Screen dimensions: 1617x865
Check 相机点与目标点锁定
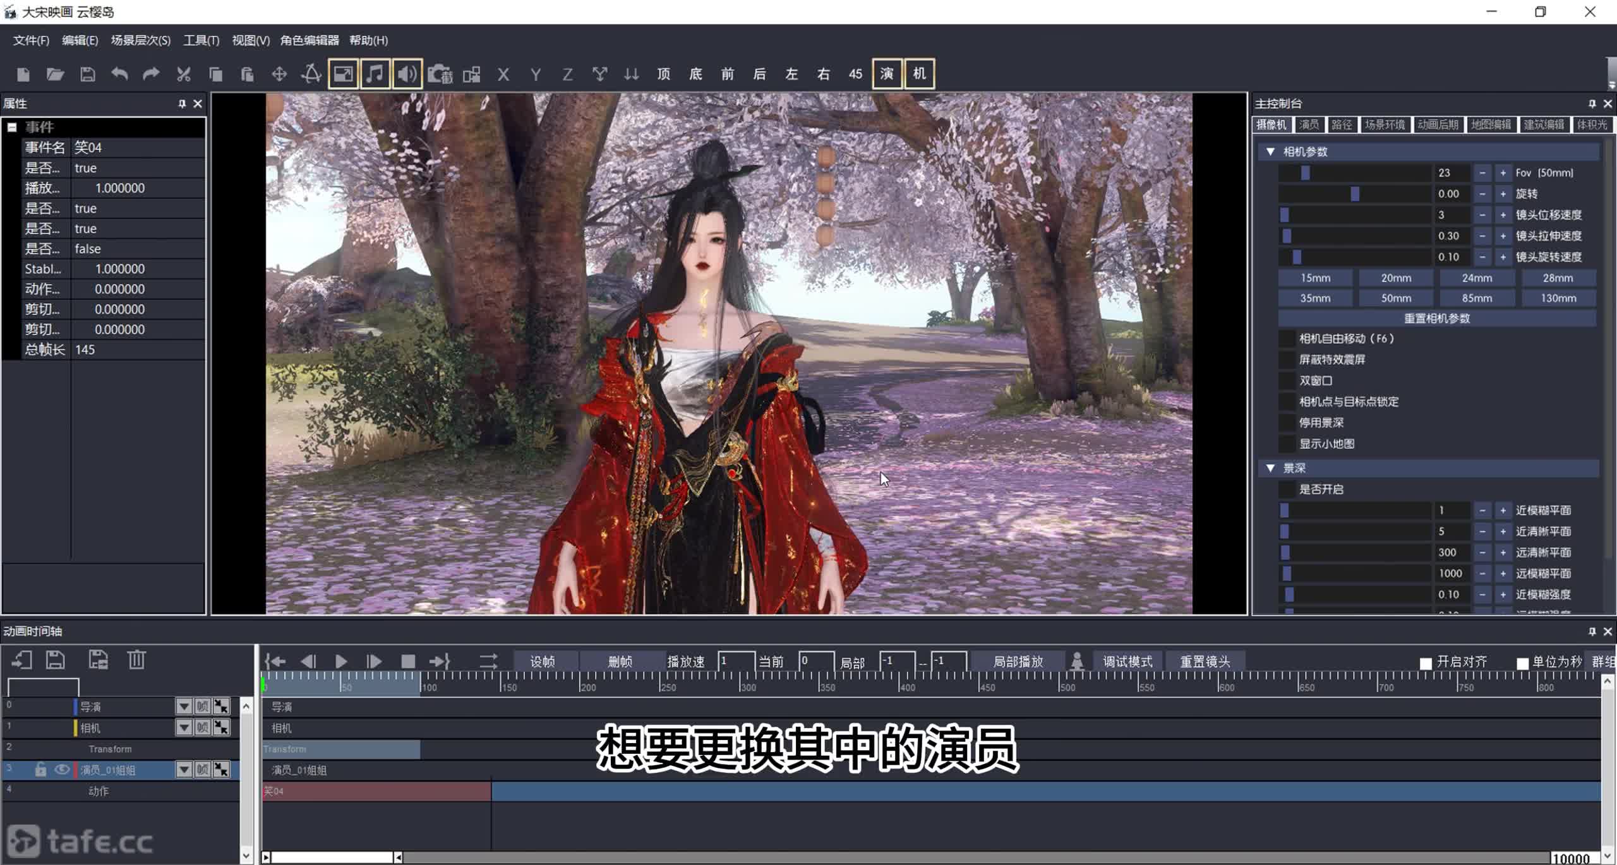click(x=1287, y=402)
